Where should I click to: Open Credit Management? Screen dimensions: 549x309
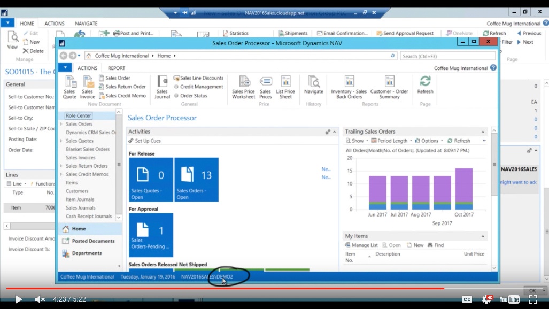(198, 87)
